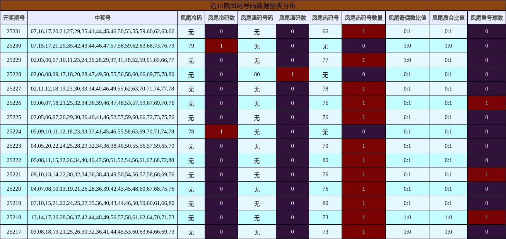Viewport: 506px width, 239px height.
Task: Click the 凤尾冷码 column header
Action: (191, 17)
